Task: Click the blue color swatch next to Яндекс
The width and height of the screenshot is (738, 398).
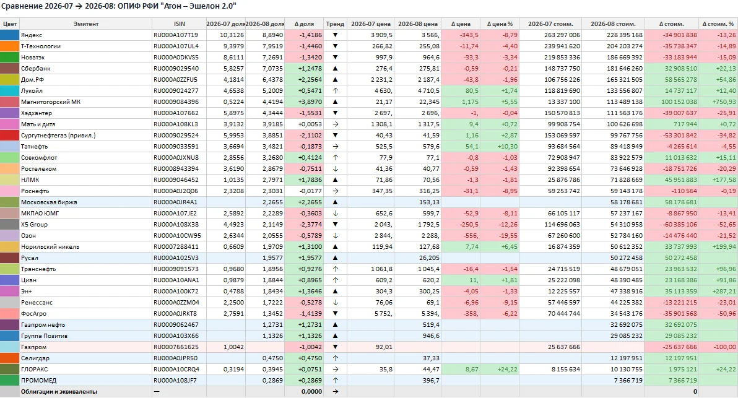Action: point(9,35)
